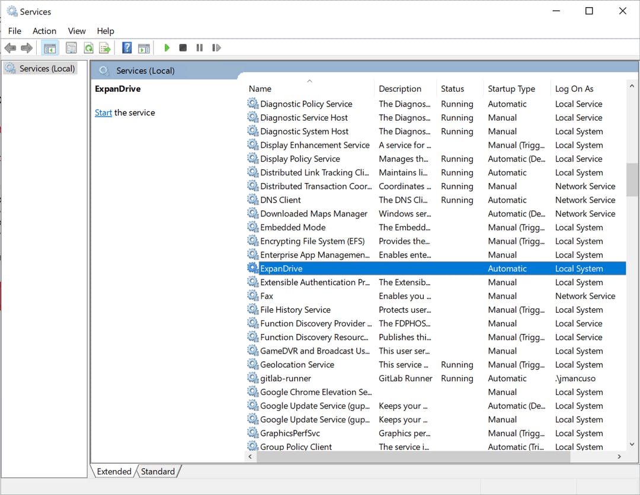Click the vertical scrollbar down arrow
640x495 pixels.
point(632,445)
